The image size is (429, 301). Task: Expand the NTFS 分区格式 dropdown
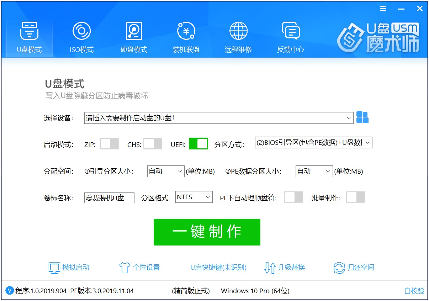point(207,197)
